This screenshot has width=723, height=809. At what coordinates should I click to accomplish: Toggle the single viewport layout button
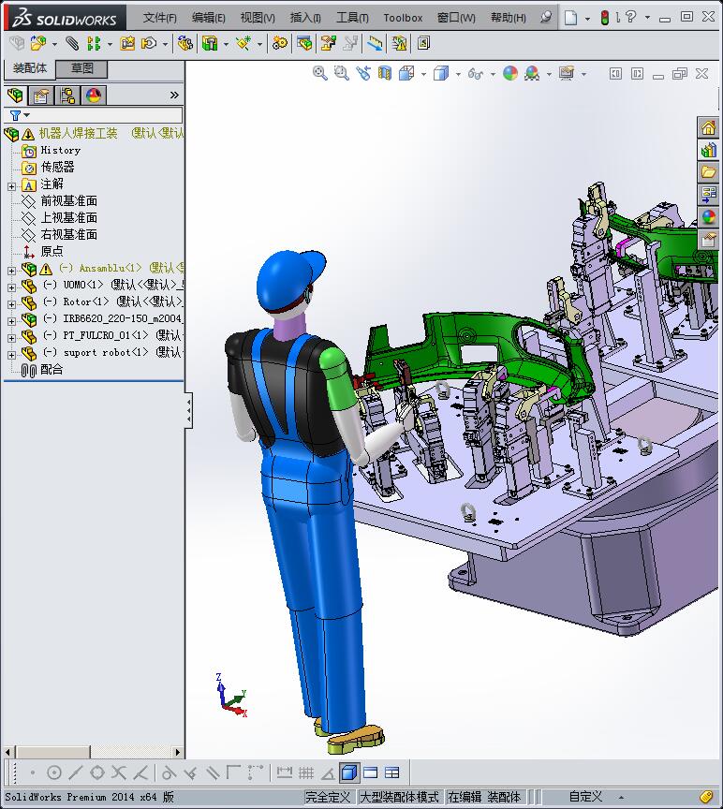371,772
